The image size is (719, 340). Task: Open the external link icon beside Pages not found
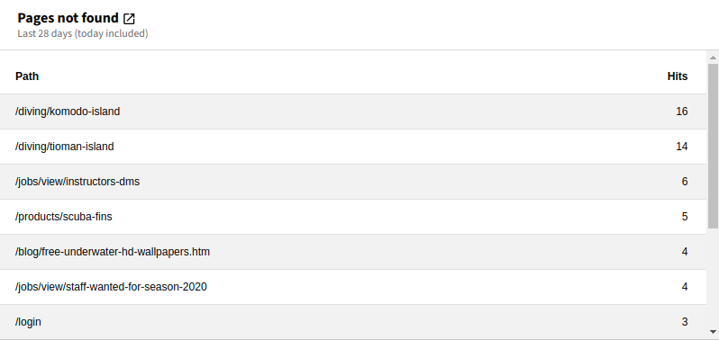pyautogui.click(x=130, y=19)
